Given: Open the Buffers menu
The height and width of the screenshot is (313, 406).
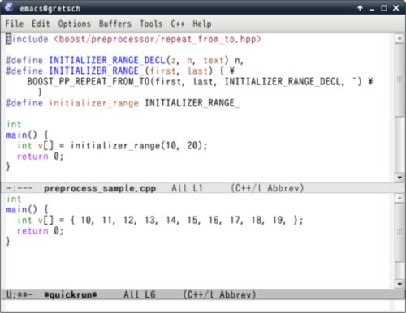Looking at the screenshot, I should tap(115, 24).
